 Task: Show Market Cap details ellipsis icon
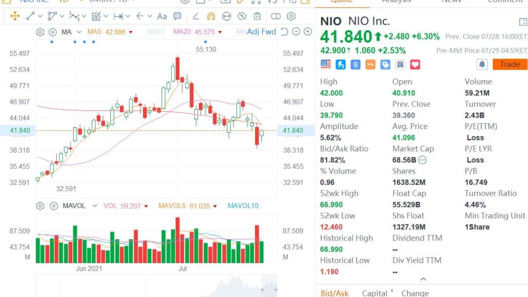422,160
